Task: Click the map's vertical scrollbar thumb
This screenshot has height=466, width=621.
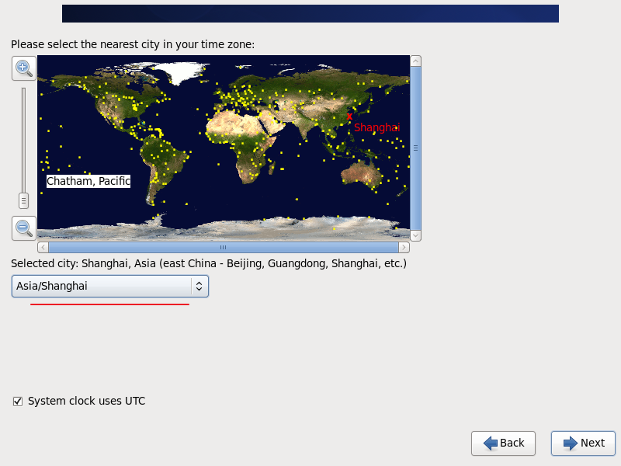Action: click(x=415, y=148)
